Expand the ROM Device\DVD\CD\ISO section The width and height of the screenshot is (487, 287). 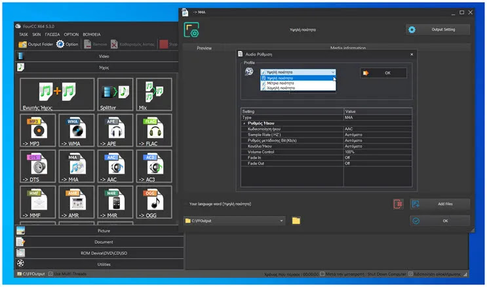point(100,253)
